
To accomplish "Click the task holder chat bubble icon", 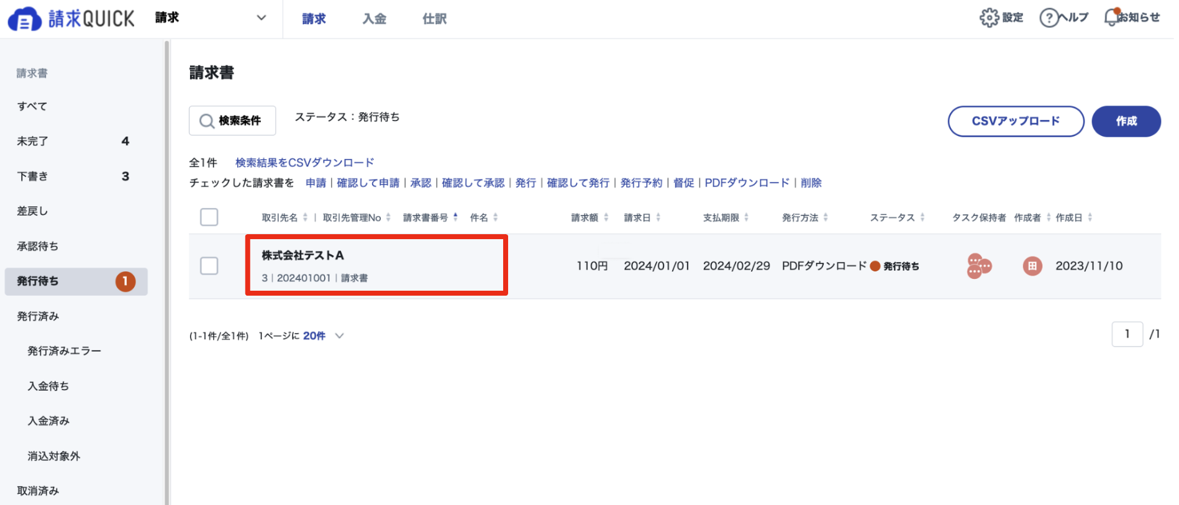I will (978, 266).
